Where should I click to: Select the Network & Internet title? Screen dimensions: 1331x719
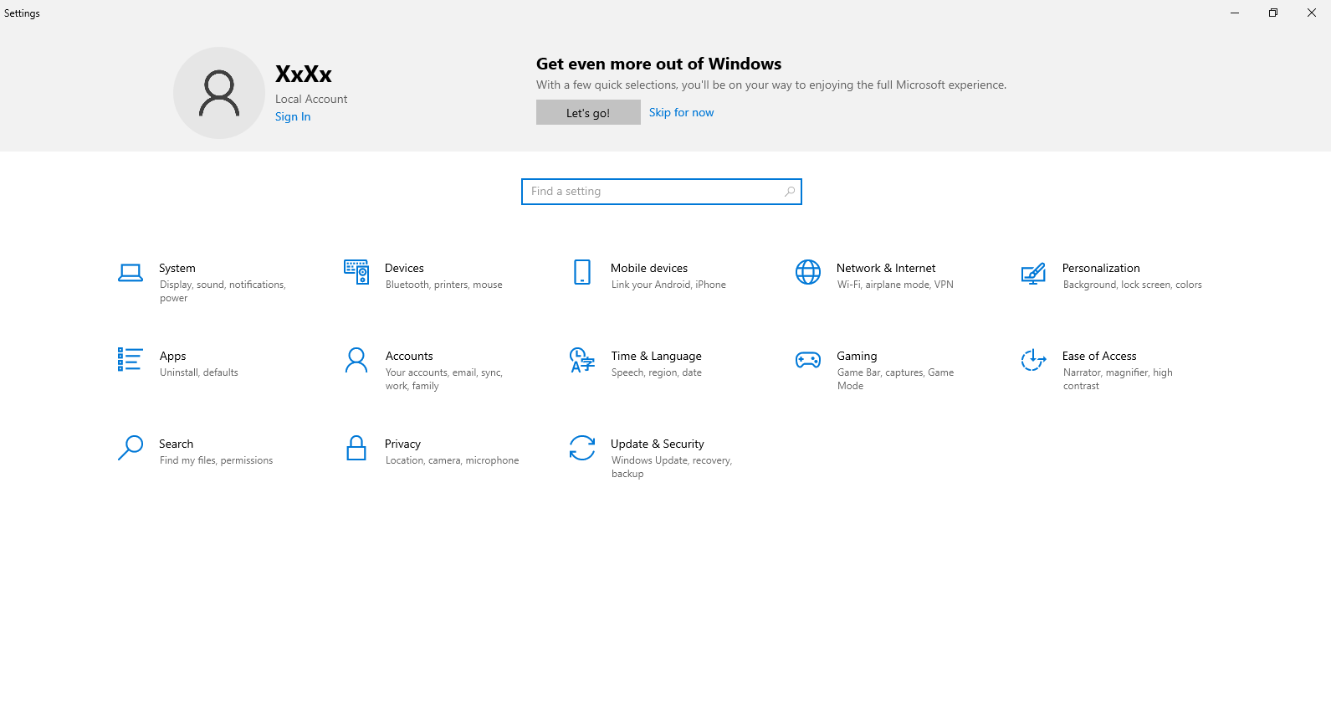[x=886, y=268]
